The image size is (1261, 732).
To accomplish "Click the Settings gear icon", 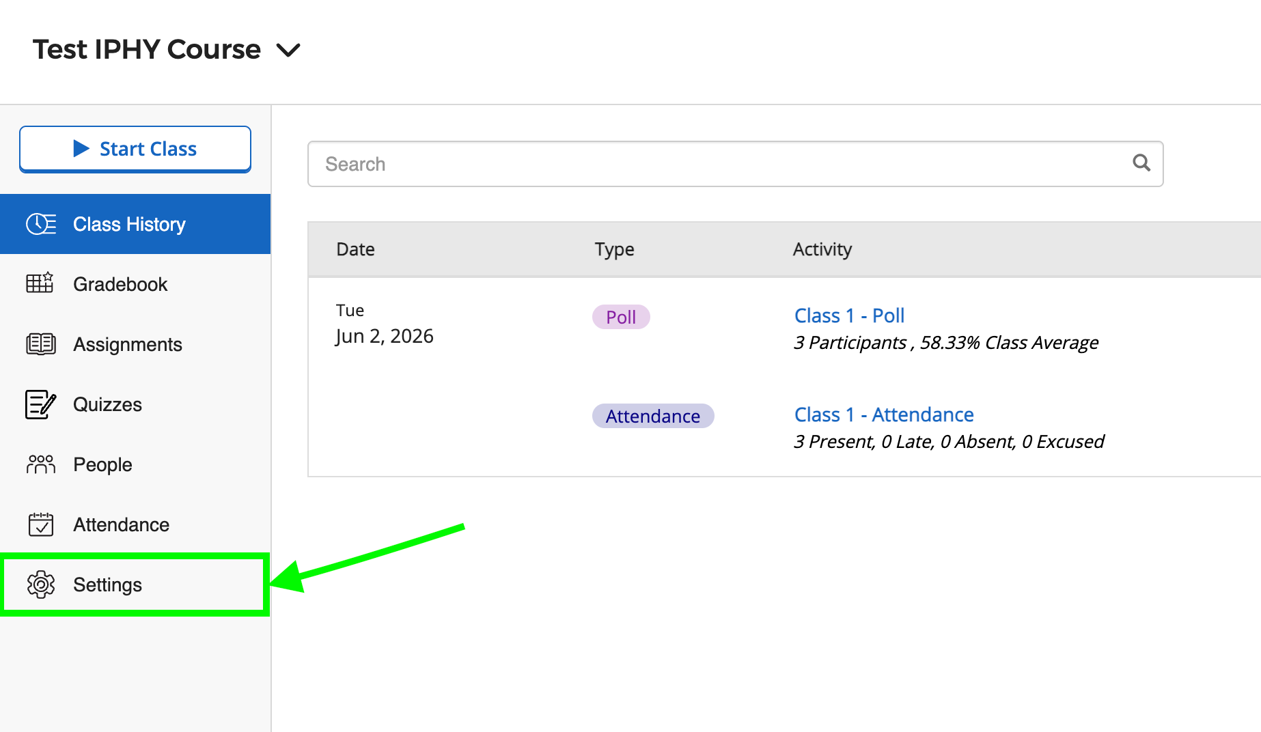I will pyautogui.click(x=41, y=585).
